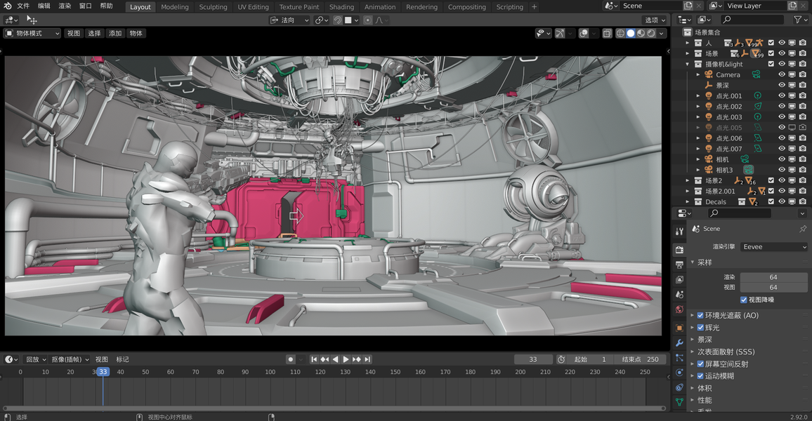Click the current frame field showing 33
Viewport: 812px width, 421px height.
point(533,359)
